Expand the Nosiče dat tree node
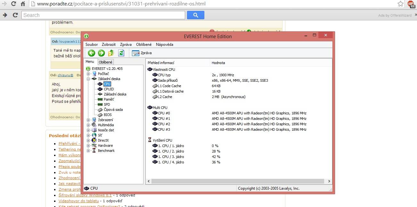 (x=88, y=130)
